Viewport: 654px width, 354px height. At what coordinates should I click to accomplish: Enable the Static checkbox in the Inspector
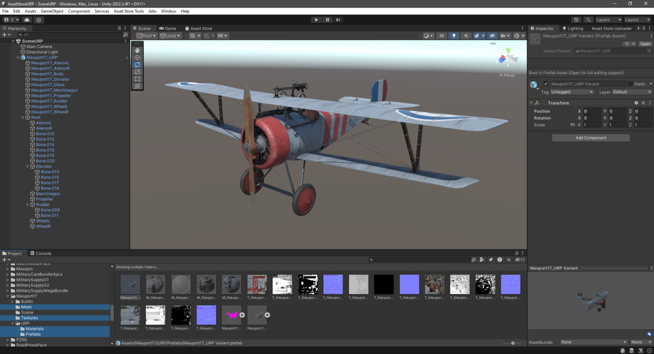(630, 84)
